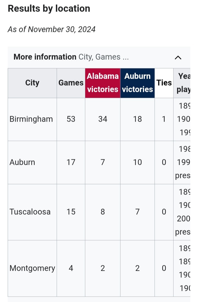Viewport: 198px width, 302px height.
Task: Click the Birmingham city cell
Action: pos(32,119)
